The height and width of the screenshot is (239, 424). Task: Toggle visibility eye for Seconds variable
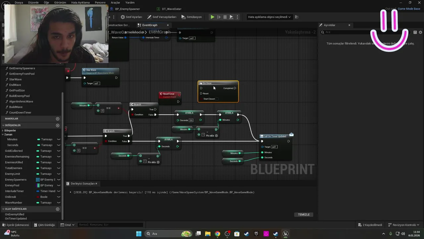(59, 145)
